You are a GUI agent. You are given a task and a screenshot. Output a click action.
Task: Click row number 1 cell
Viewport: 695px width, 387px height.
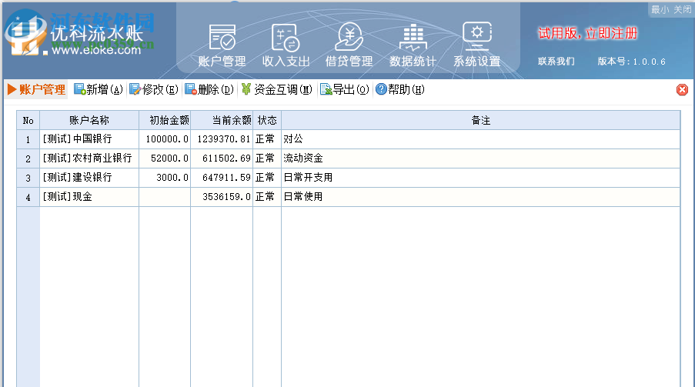[28, 139]
